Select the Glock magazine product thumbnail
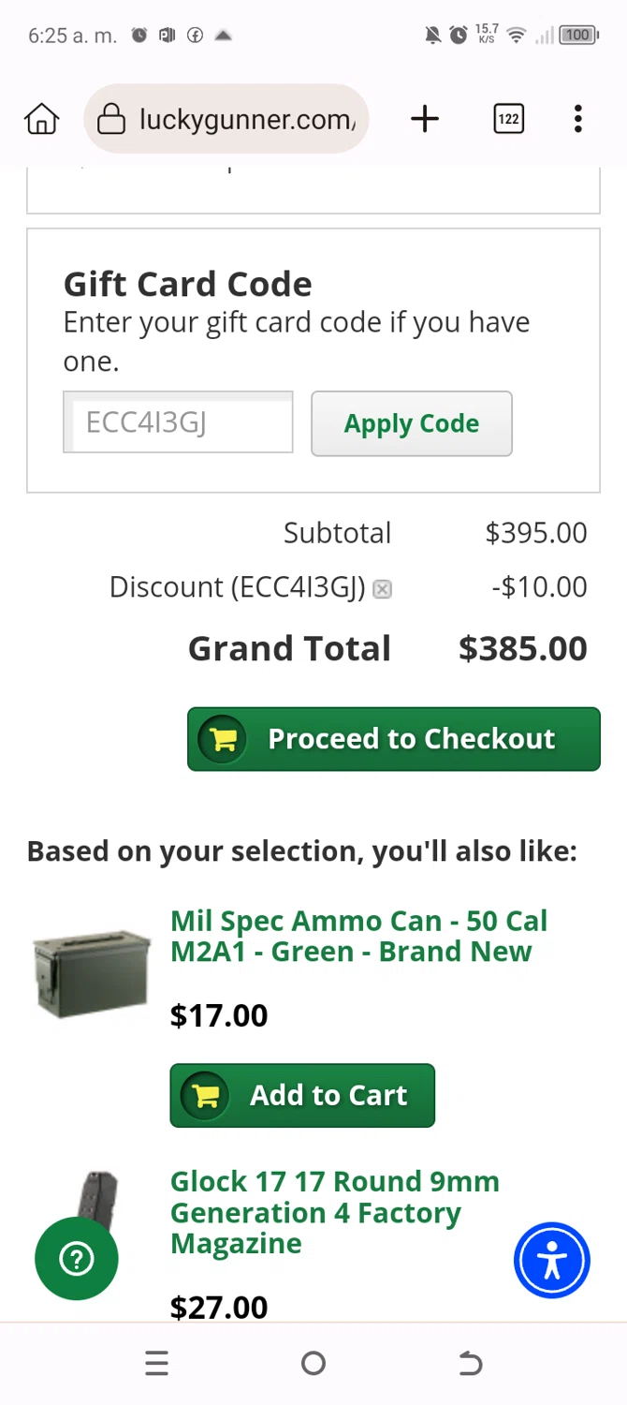The height and width of the screenshot is (1405, 627). tap(97, 1203)
